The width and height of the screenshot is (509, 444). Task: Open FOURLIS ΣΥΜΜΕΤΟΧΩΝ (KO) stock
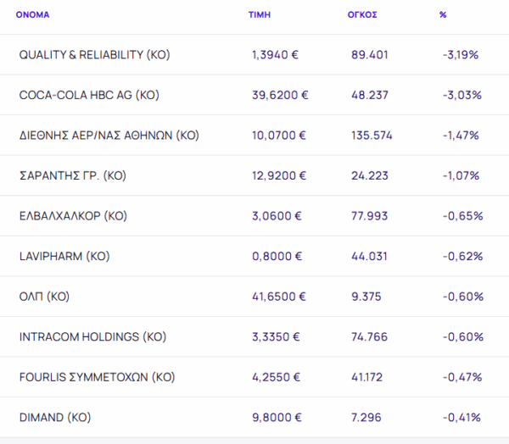click(97, 377)
